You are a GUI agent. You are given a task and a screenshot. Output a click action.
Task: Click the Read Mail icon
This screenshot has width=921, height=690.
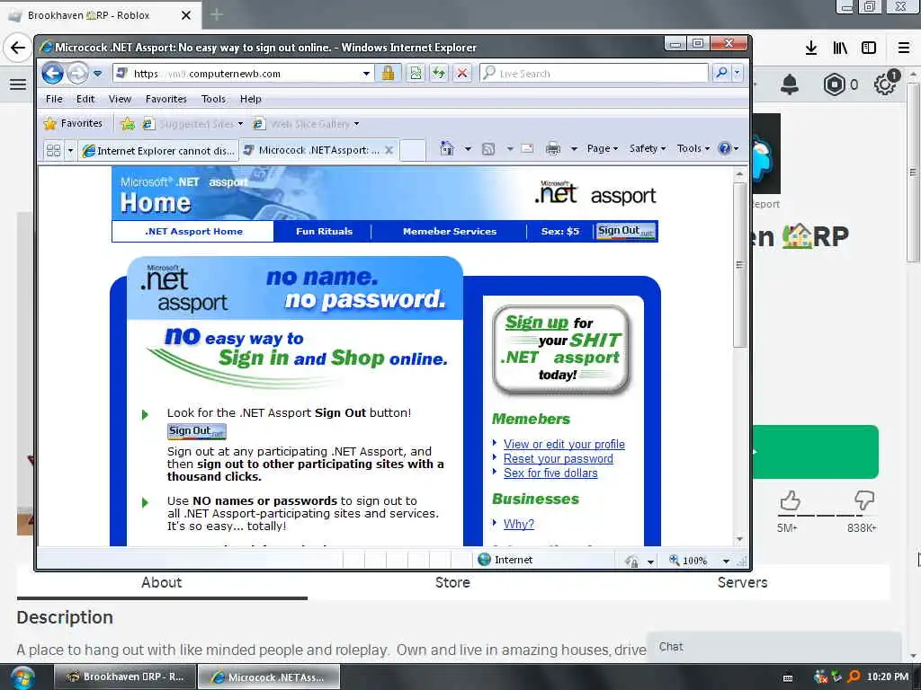(527, 148)
